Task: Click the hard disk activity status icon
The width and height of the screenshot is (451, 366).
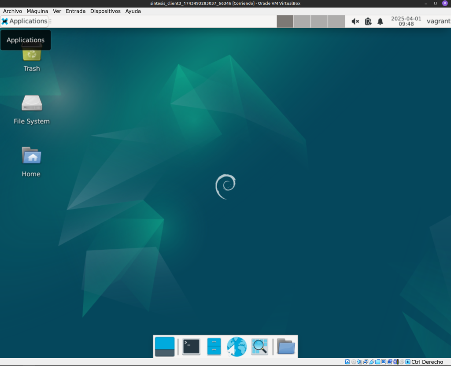Action: click(x=347, y=362)
